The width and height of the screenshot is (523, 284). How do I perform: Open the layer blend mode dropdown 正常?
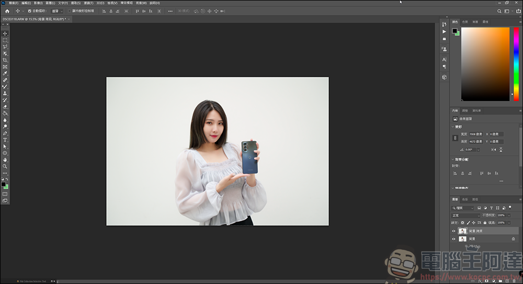465,215
